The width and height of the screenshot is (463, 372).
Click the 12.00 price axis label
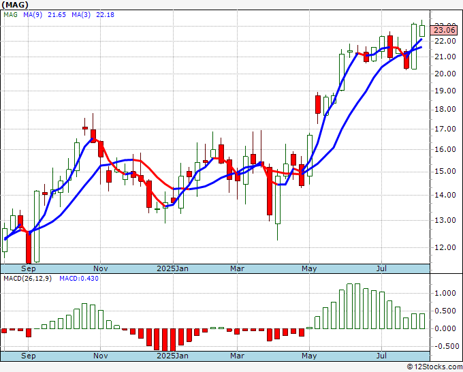pyautogui.click(x=445, y=247)
